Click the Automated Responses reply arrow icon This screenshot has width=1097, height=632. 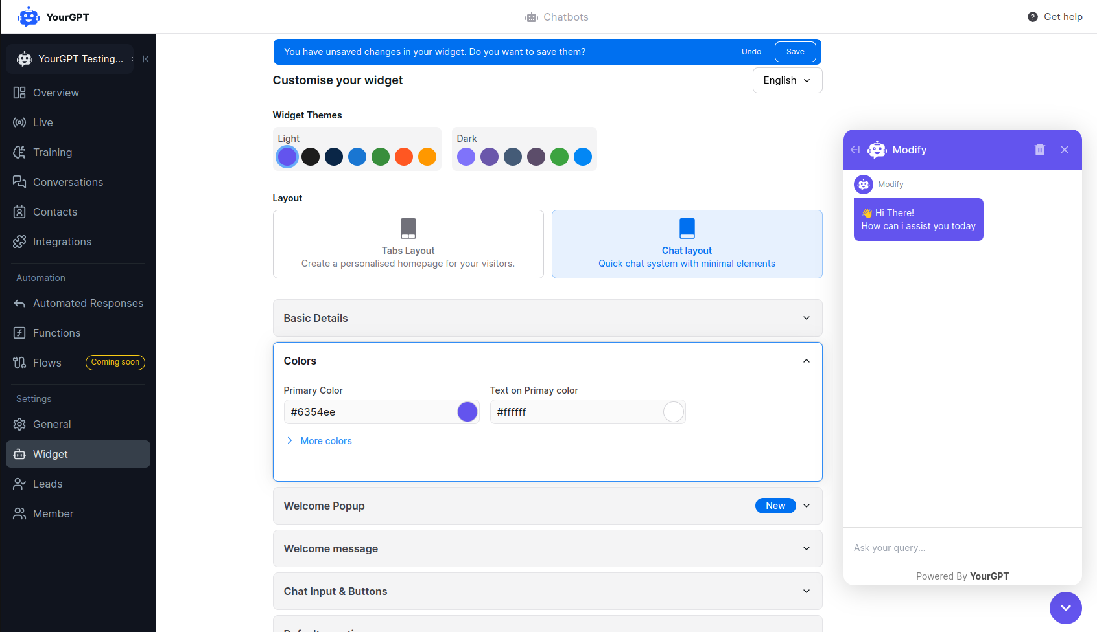click(19, 303)
